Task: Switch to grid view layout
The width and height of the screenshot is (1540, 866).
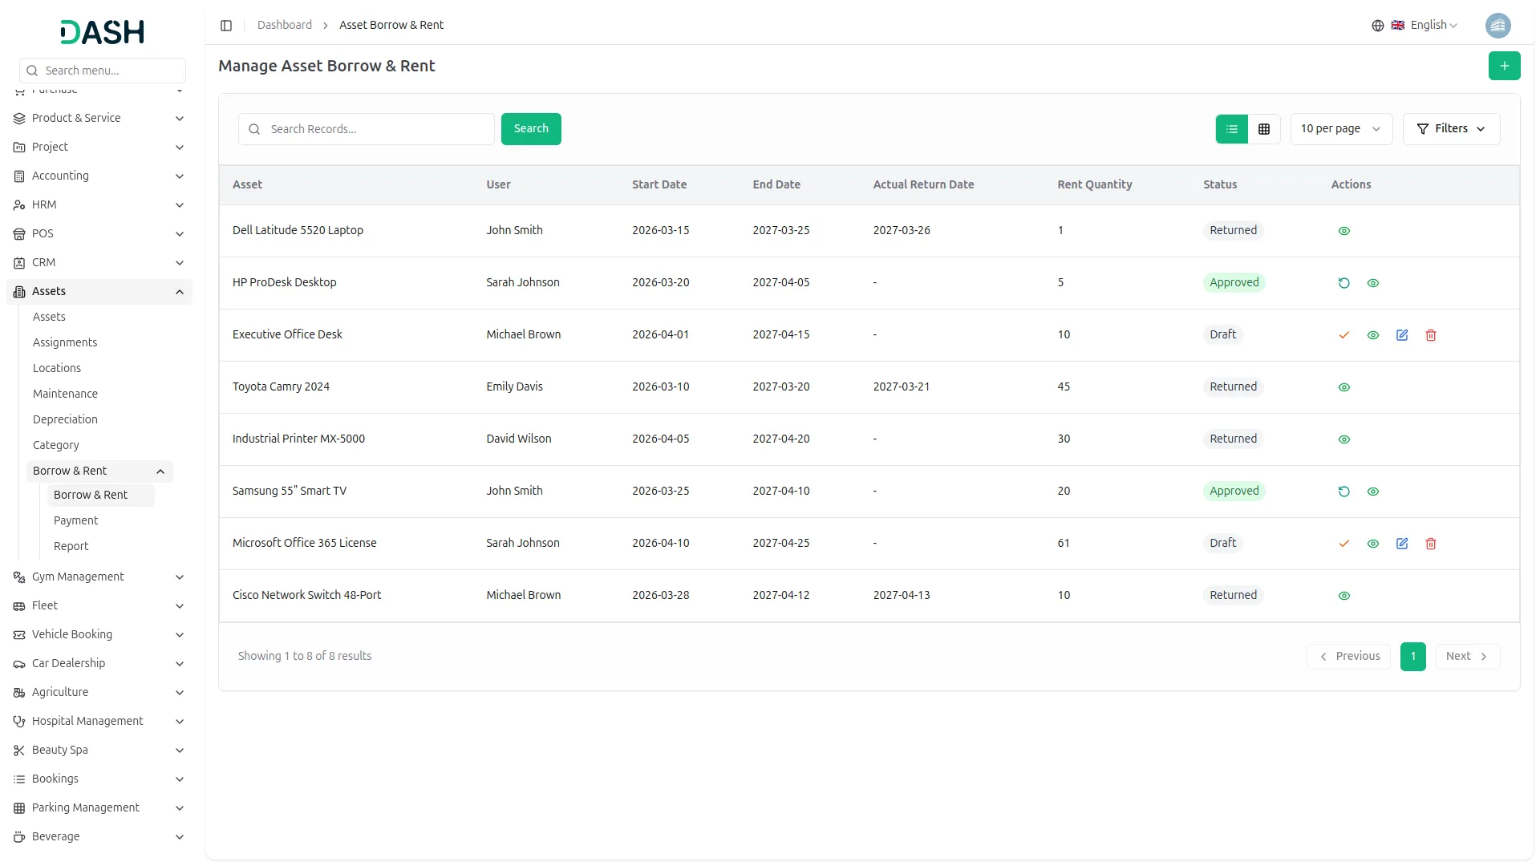Action: pos(1264,129)
